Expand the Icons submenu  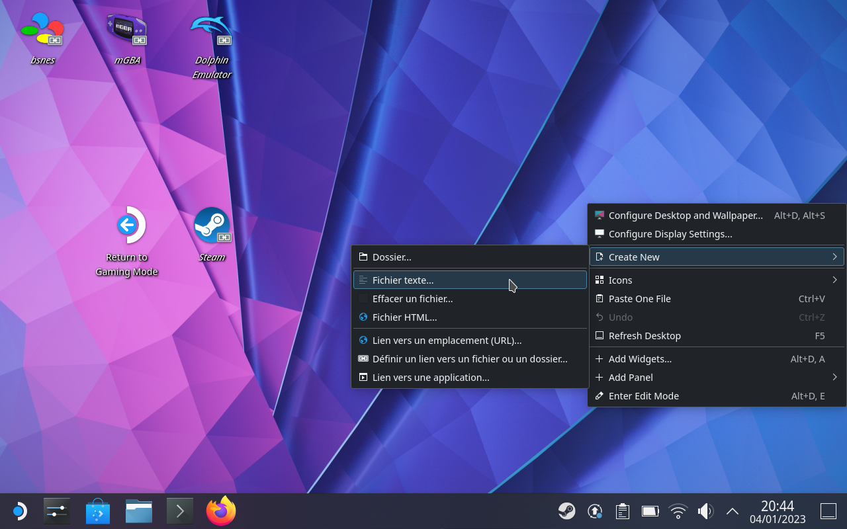tap(717, 280)
